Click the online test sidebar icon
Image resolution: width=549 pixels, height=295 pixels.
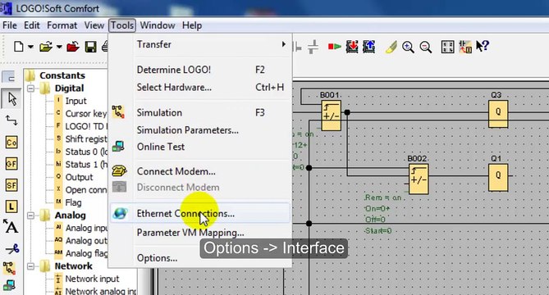coord(10,285)
